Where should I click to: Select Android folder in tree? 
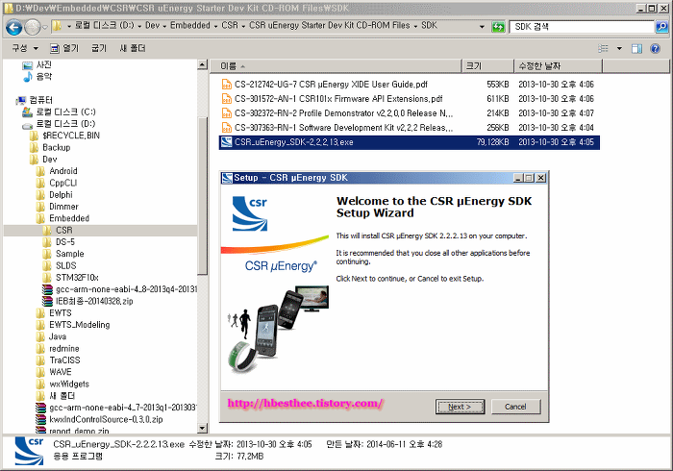click(63, 171)
